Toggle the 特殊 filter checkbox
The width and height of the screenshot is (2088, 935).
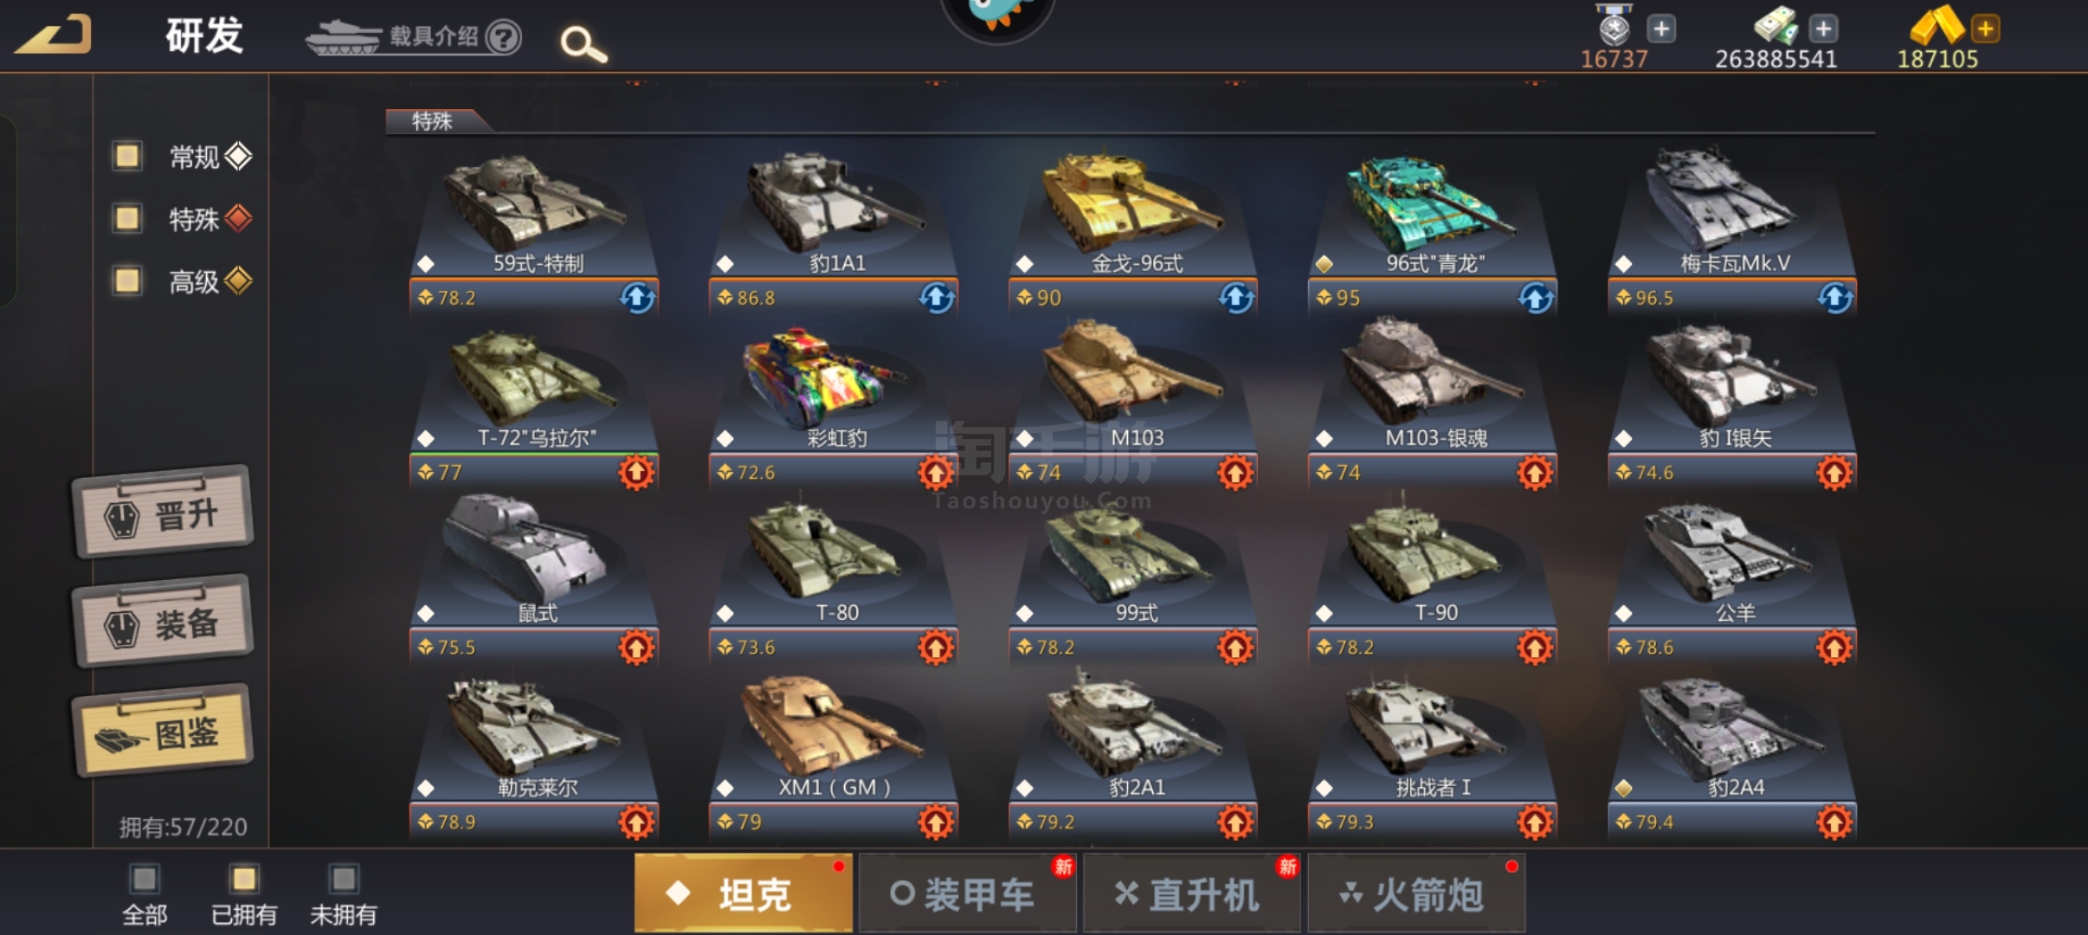(127, 218)
